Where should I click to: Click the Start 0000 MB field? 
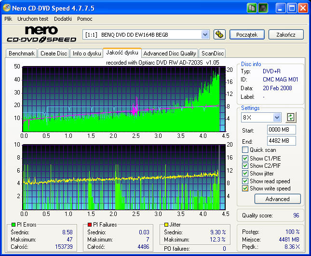282,130
